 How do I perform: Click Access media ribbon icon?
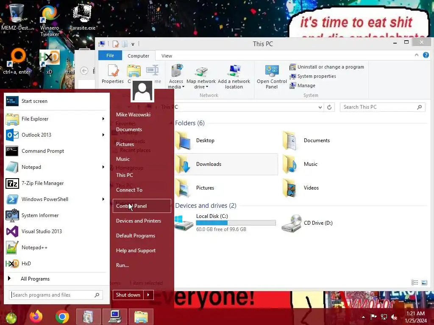pyautogui.click(x=176, y=77)
